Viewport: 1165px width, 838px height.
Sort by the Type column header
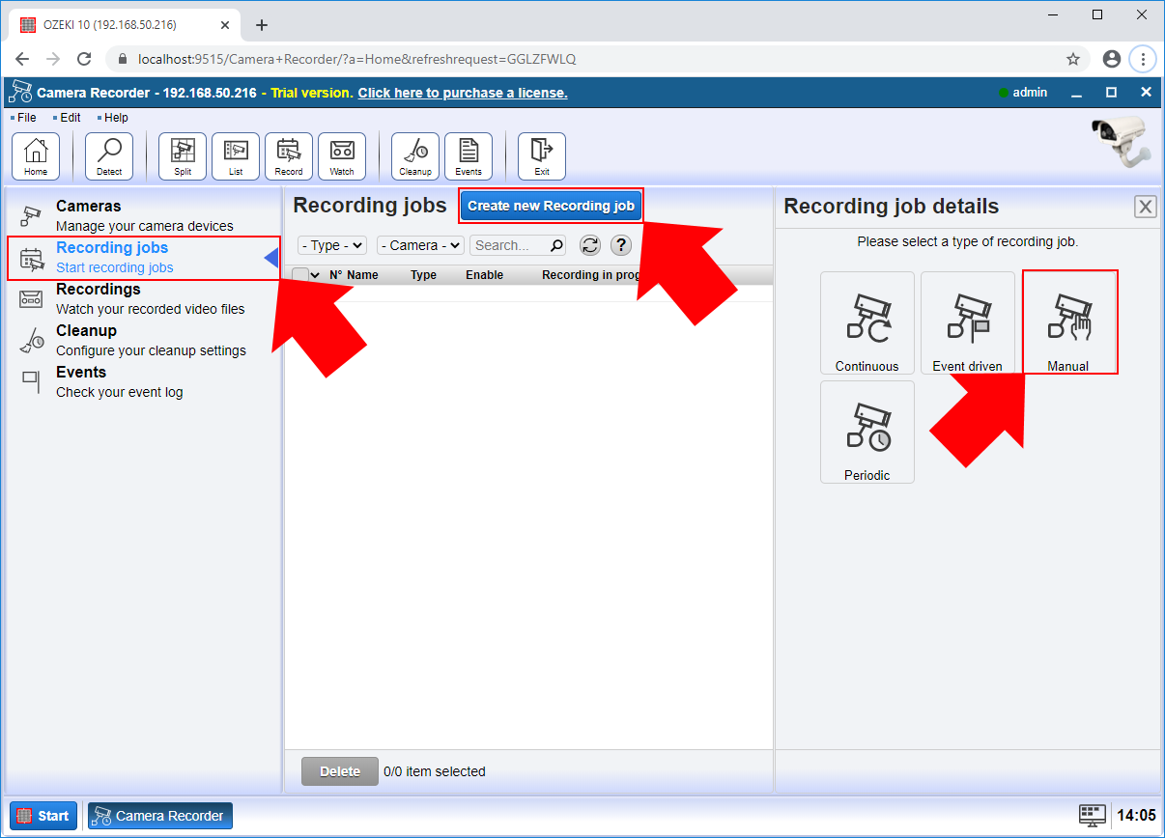423,275
